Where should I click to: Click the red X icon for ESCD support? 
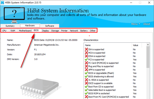click(x=86, y=83)
